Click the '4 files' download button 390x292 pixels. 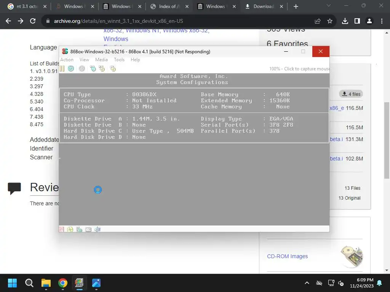(351, 94)
